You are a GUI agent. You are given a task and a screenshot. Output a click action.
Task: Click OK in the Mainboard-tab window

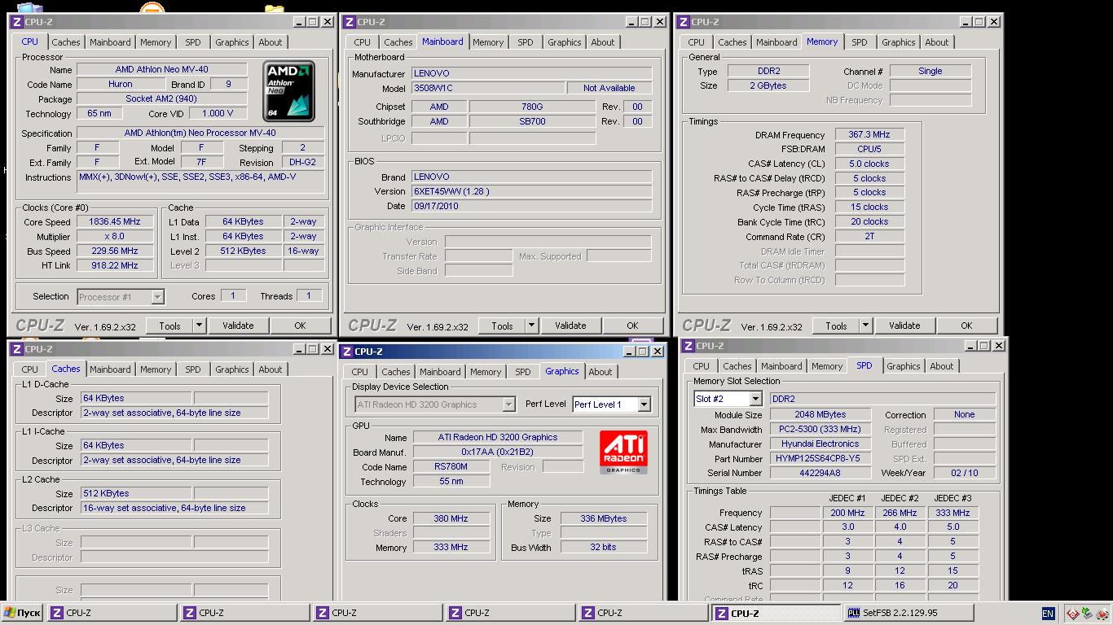[x=632, y=326]
